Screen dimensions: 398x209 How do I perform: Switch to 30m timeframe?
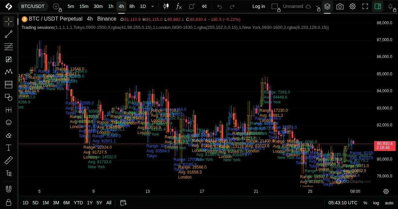click(98, 6)
